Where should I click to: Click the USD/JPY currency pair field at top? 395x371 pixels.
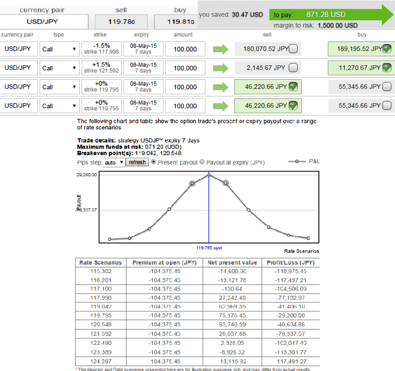pyautogui.click(x=43, y=22)
